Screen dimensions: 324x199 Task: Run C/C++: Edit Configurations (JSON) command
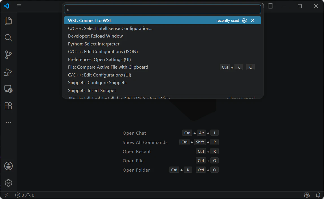(x=162, y=52)
